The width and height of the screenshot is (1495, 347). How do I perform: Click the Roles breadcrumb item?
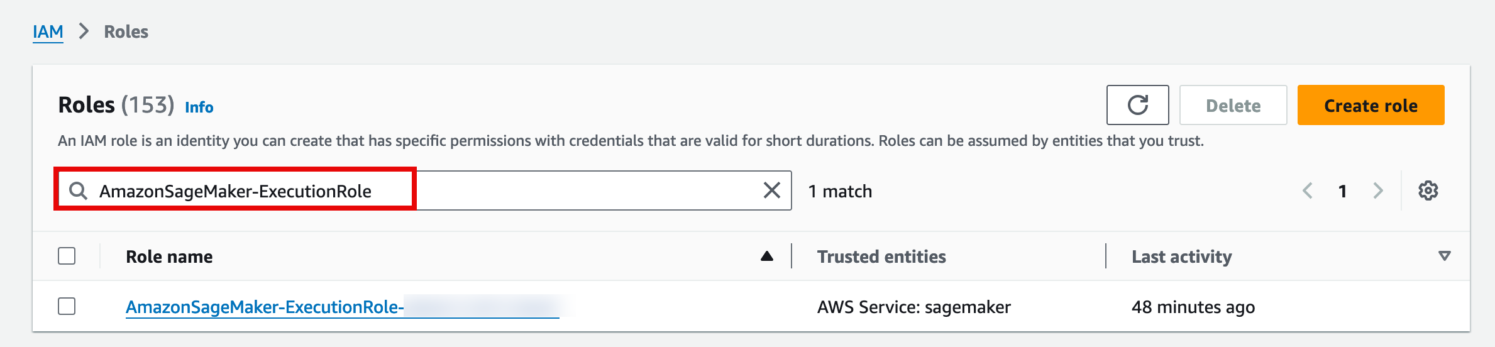[x=126, y=31]
